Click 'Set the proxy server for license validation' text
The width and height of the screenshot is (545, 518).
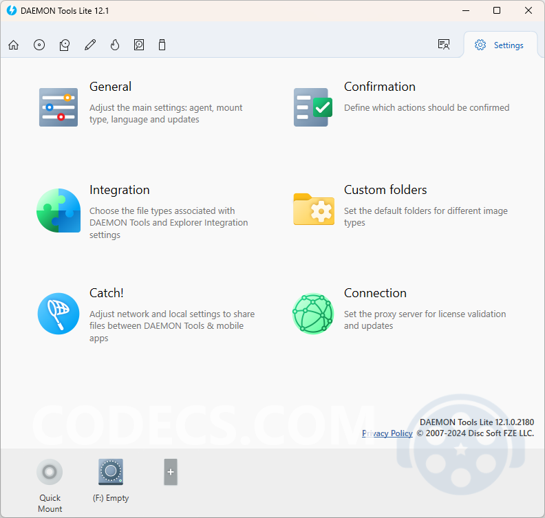point(425,314)
